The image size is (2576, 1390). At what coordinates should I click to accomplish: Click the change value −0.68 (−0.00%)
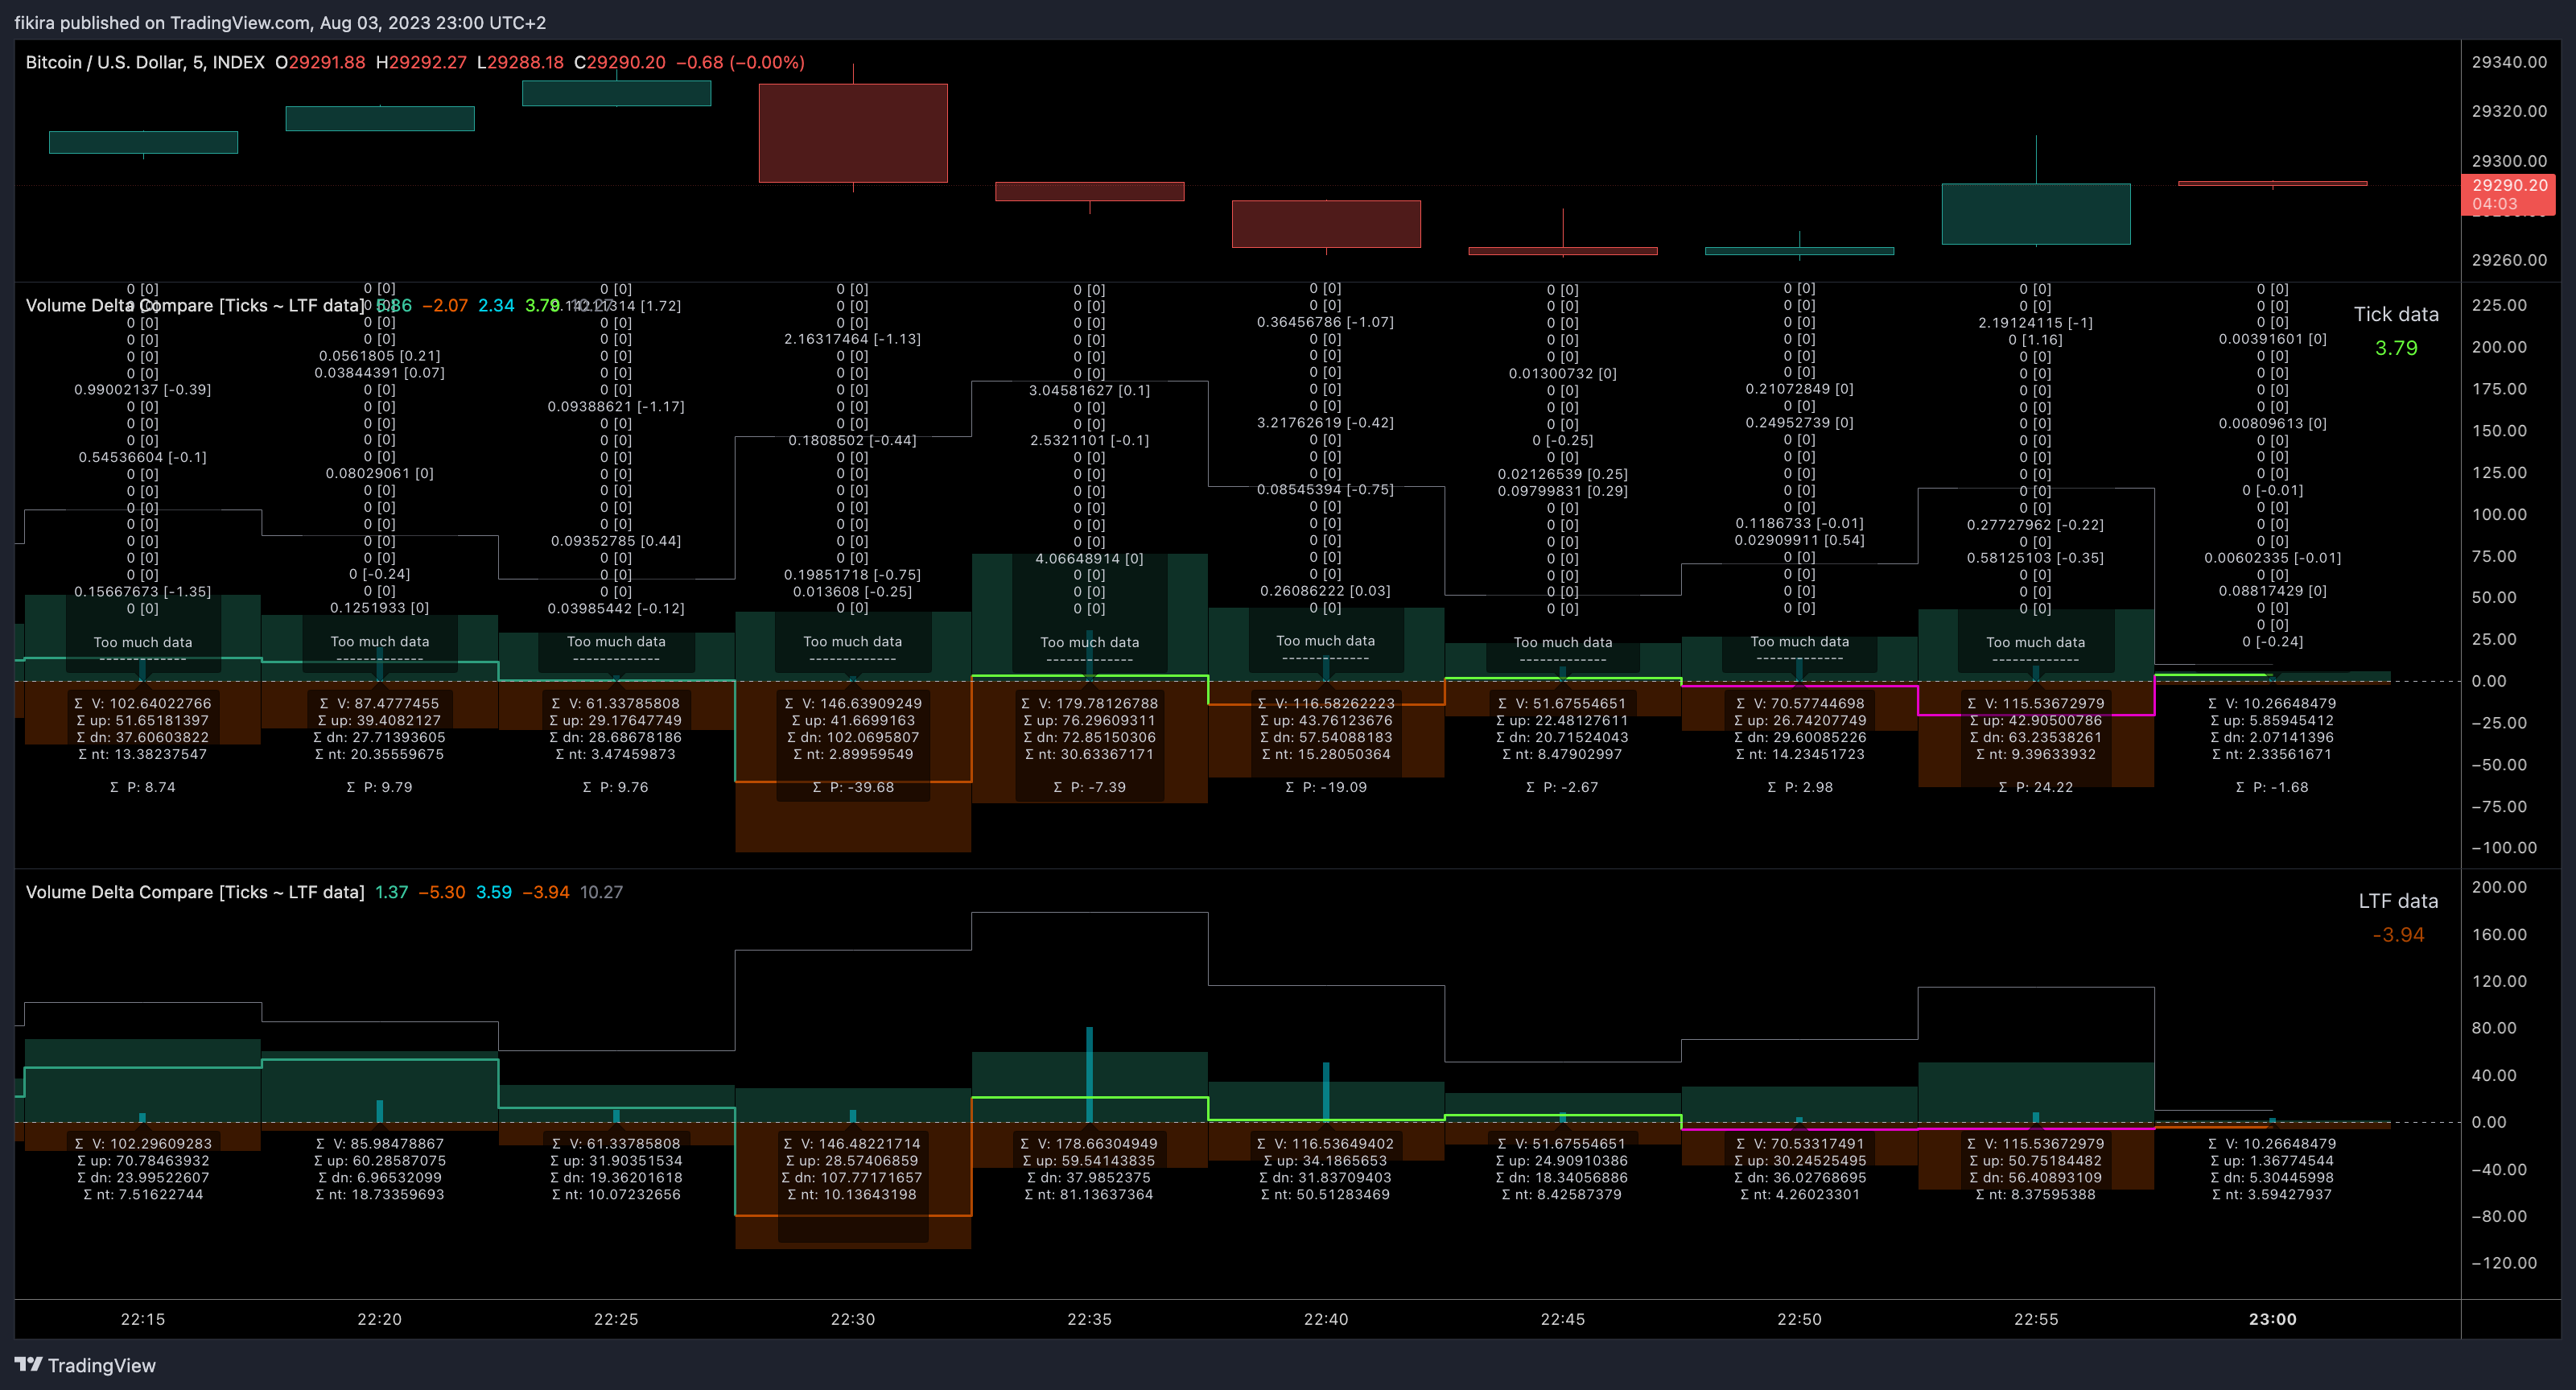[740, 62]
